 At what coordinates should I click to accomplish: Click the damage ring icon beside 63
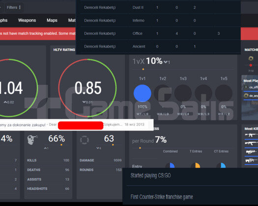click(x=85, y=140)
